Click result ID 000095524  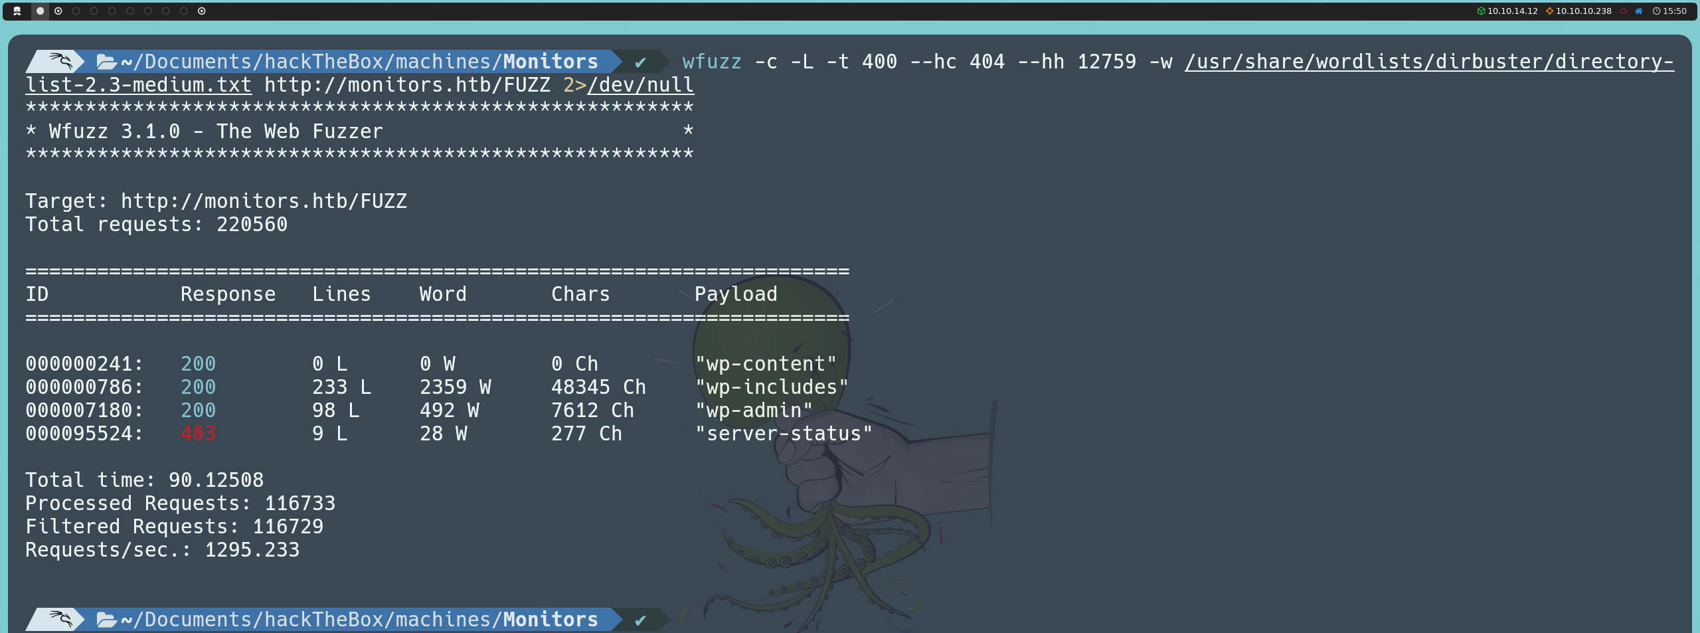84,434
